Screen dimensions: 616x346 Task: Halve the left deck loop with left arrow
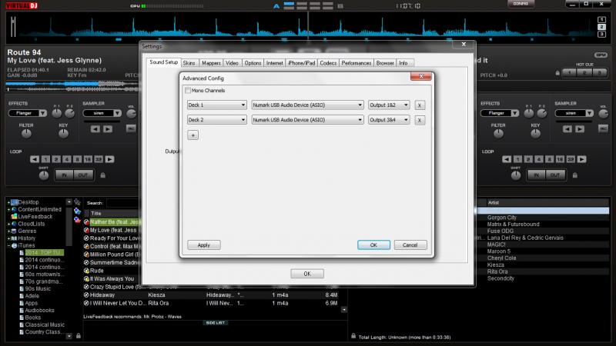(35, 159)
